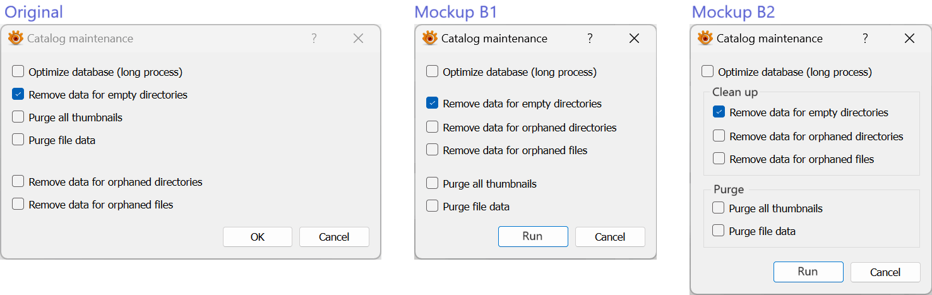Enable Remove data for orphaned files in Mockup B1
This screenshot has width=932, height=295.
433,150
